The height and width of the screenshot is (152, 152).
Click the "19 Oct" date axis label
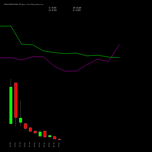[34, 145]
